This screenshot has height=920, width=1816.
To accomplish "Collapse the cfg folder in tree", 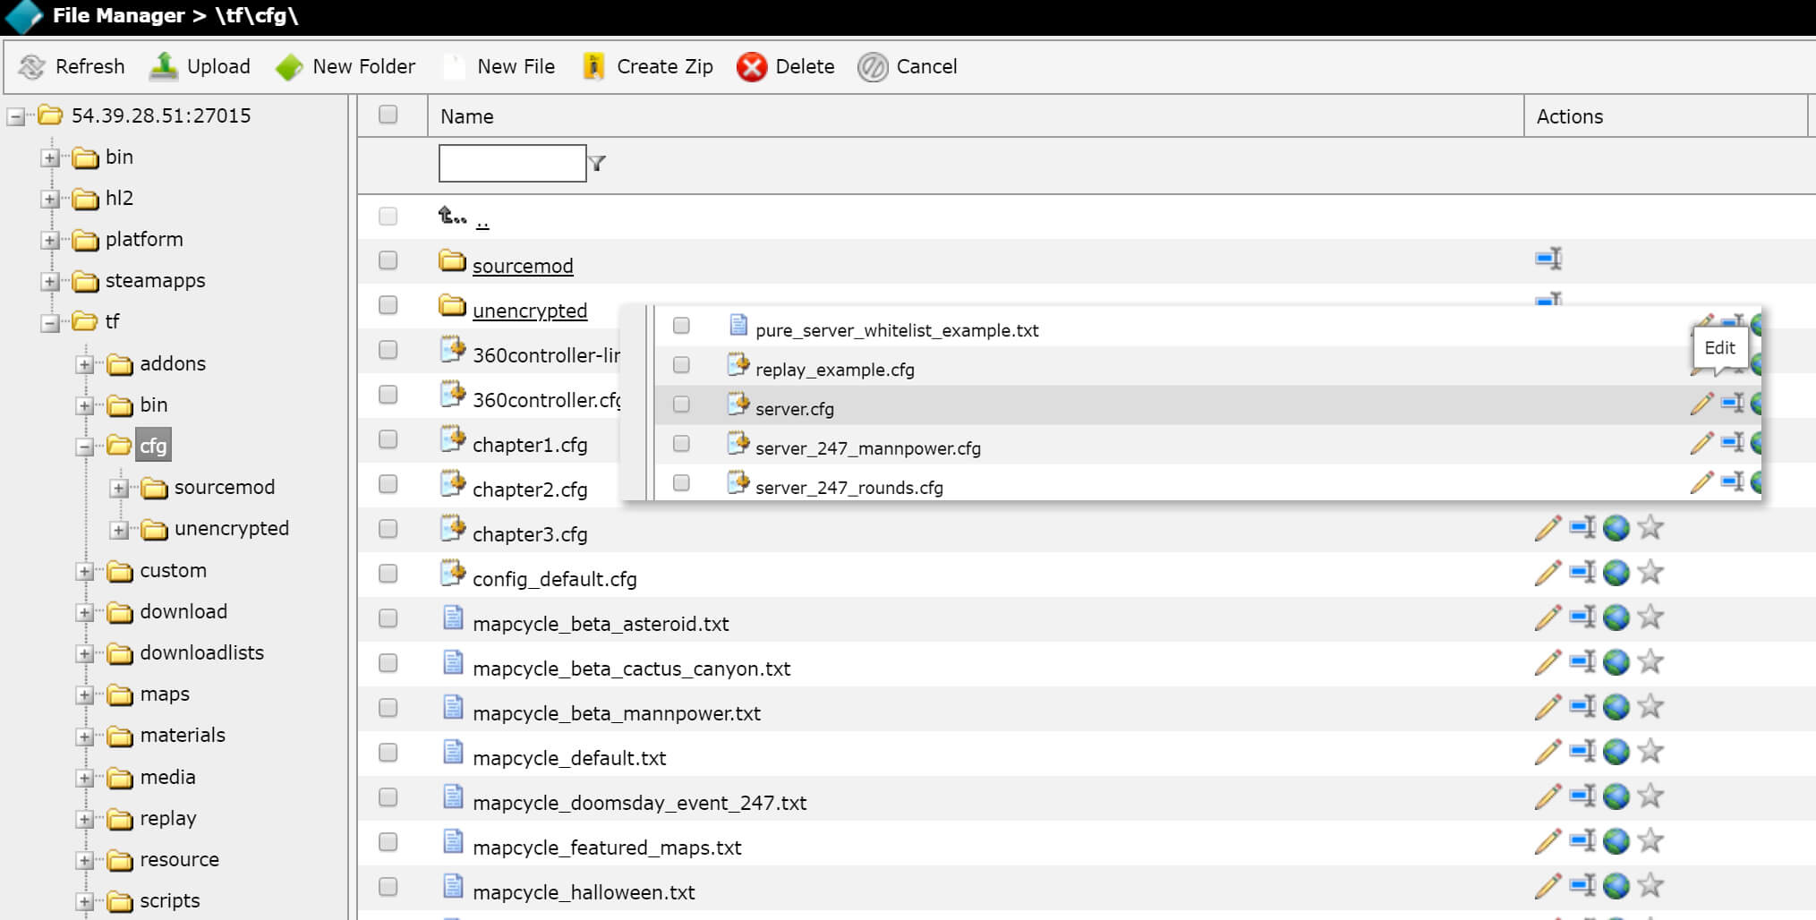I will click(85, 447).
